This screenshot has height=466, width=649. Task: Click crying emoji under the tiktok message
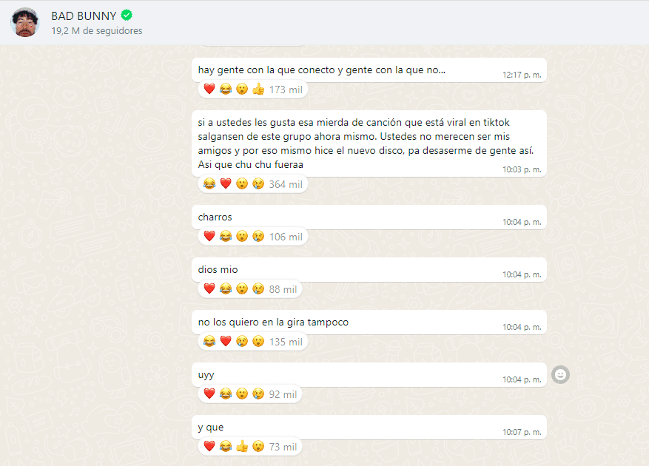click(258, 183)
